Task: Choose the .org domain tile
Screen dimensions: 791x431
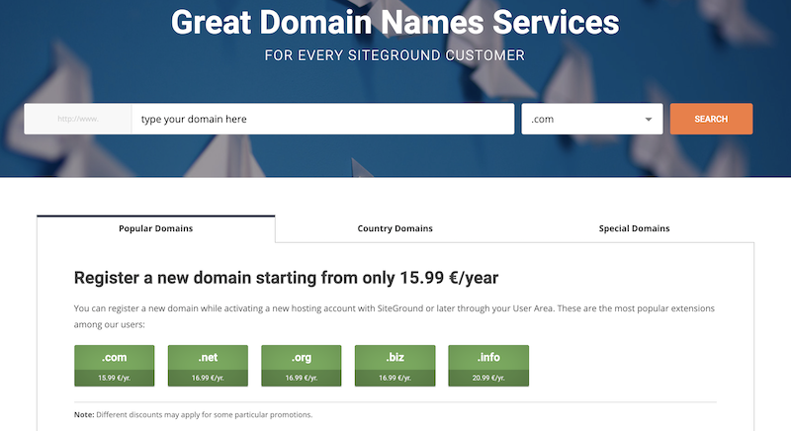Action: [x=302, y=366]
